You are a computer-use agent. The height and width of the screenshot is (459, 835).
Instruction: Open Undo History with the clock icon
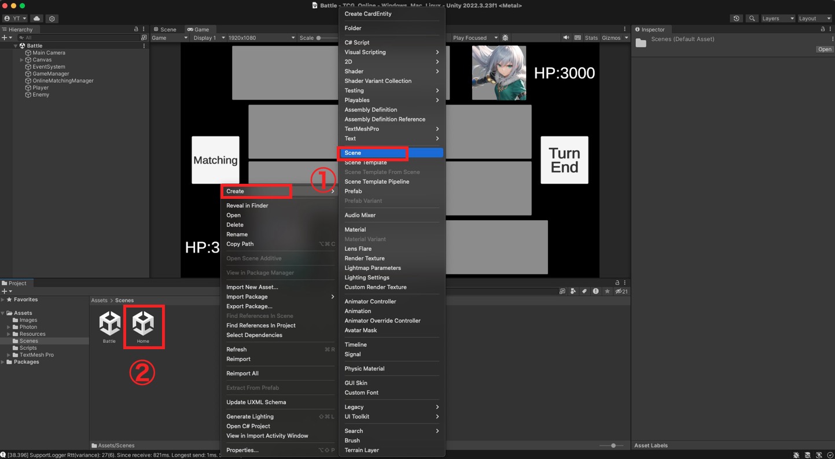click(x=736, y=18)
